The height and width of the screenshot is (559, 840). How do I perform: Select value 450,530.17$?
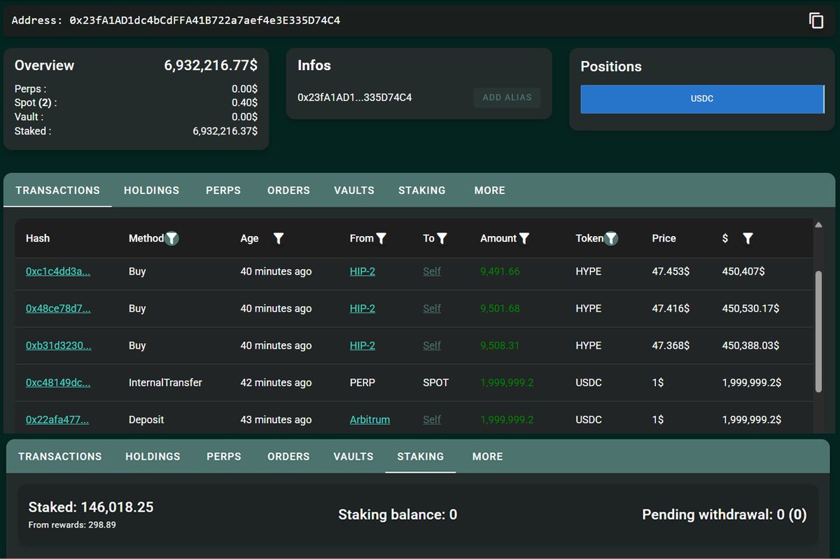point(750,309)
